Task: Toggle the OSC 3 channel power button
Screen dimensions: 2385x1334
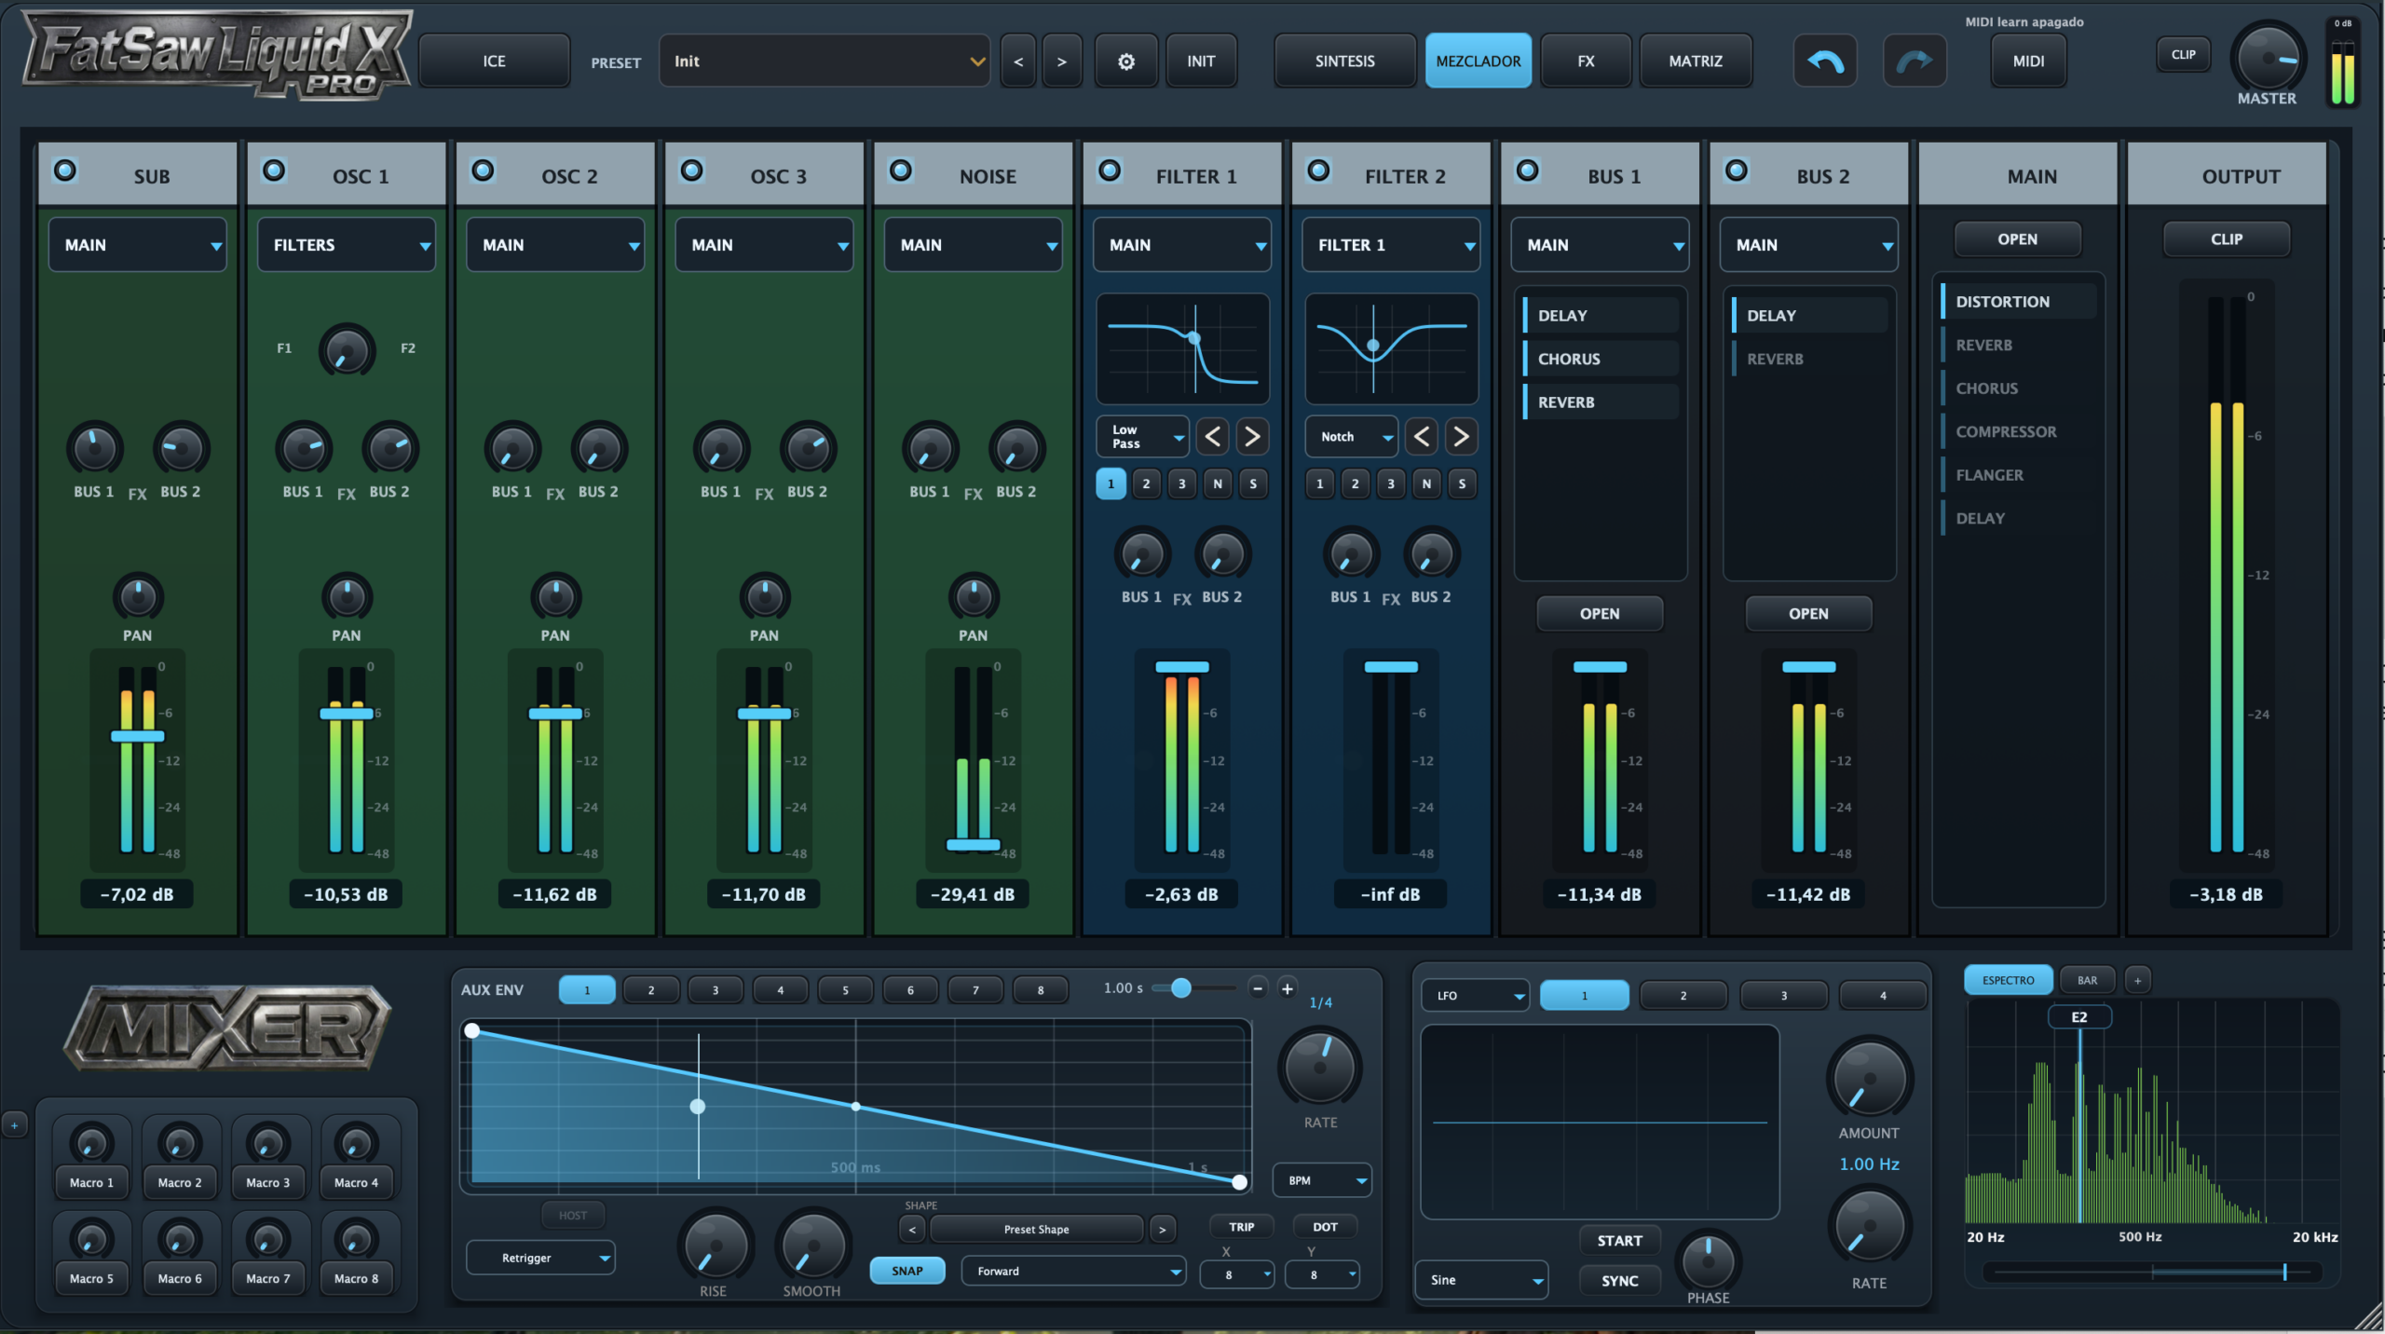Action: [691, 170]
